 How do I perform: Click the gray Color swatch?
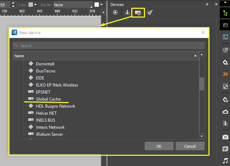tap(31, 5)
